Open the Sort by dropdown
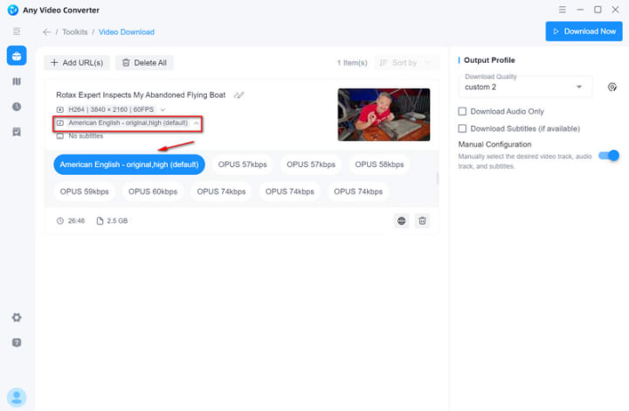629x411 pixels. tap(406, 63)
